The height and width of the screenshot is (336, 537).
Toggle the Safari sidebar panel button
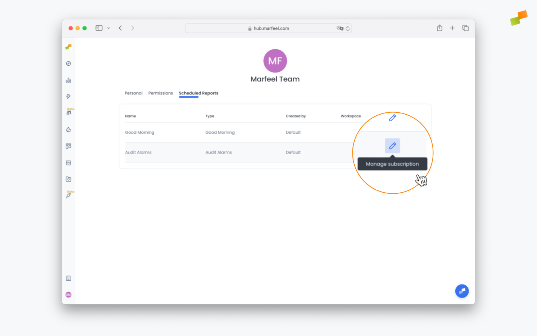click(99, 28)
